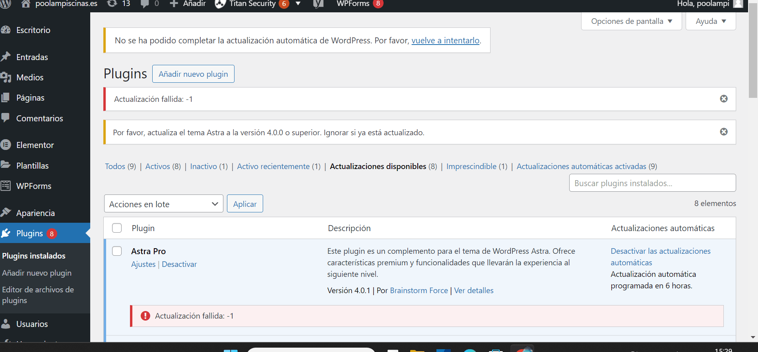Filter by Actualizaciones automáticas activadas
The image size is (758, 352).
pos(582,166)
